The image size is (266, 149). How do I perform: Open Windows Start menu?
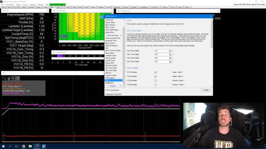tap(3, 146)
